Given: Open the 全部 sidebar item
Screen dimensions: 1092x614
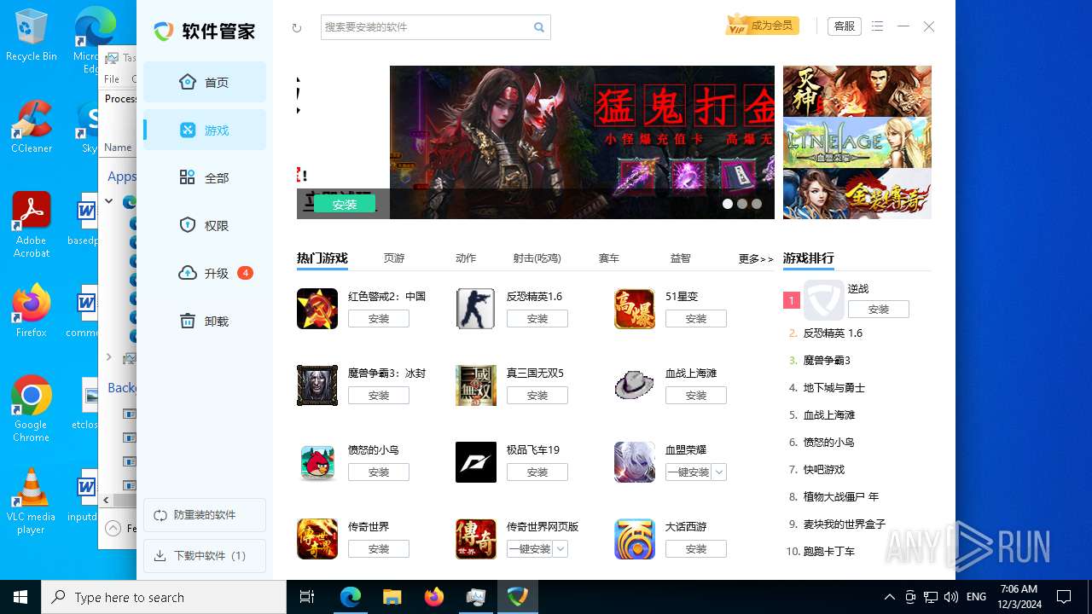Looking at the screenshot, I should coord(205,177).
